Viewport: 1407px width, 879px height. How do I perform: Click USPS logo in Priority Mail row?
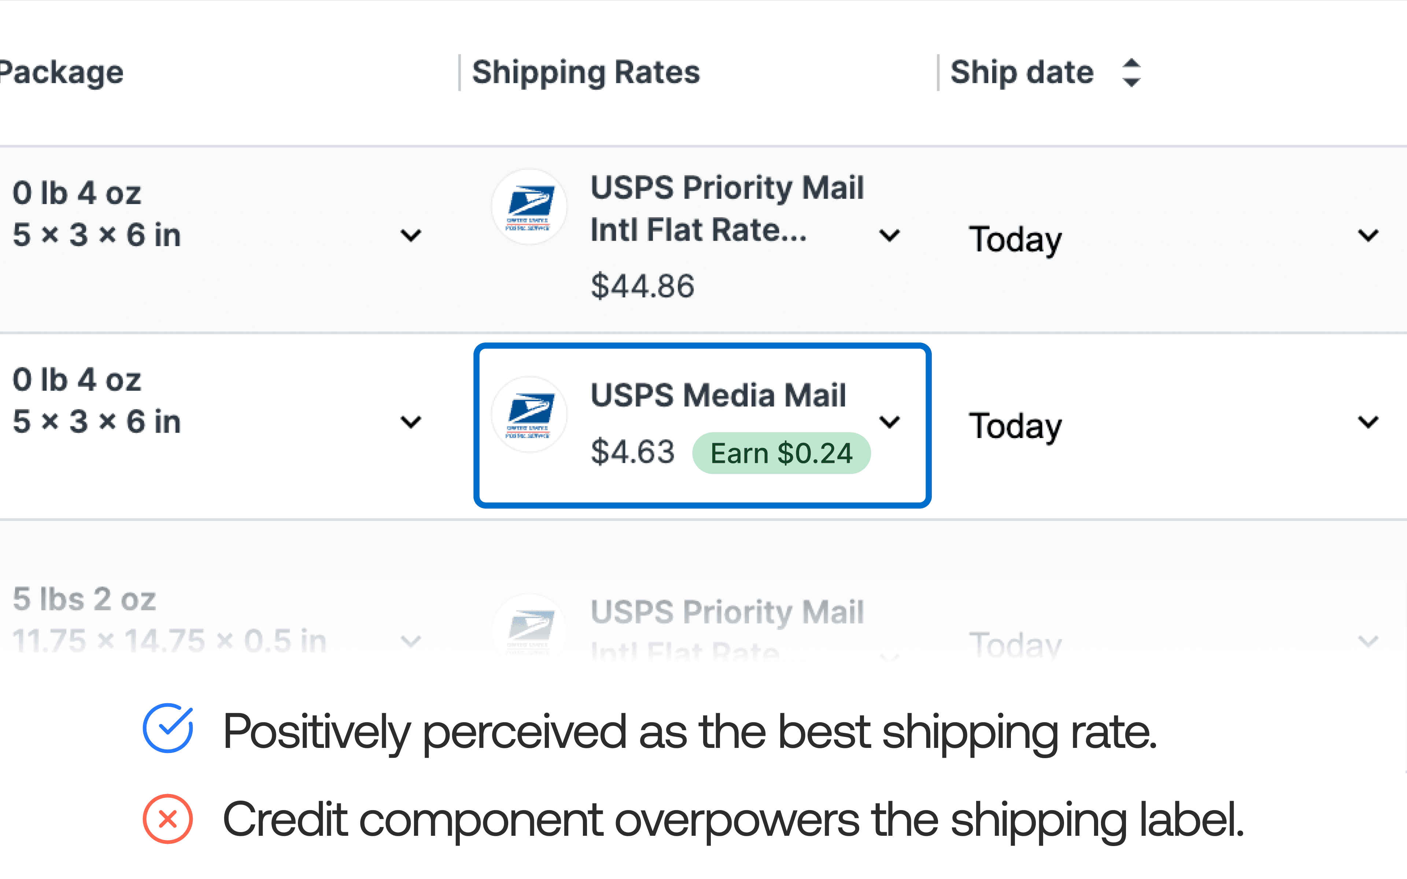pos(528,207)
